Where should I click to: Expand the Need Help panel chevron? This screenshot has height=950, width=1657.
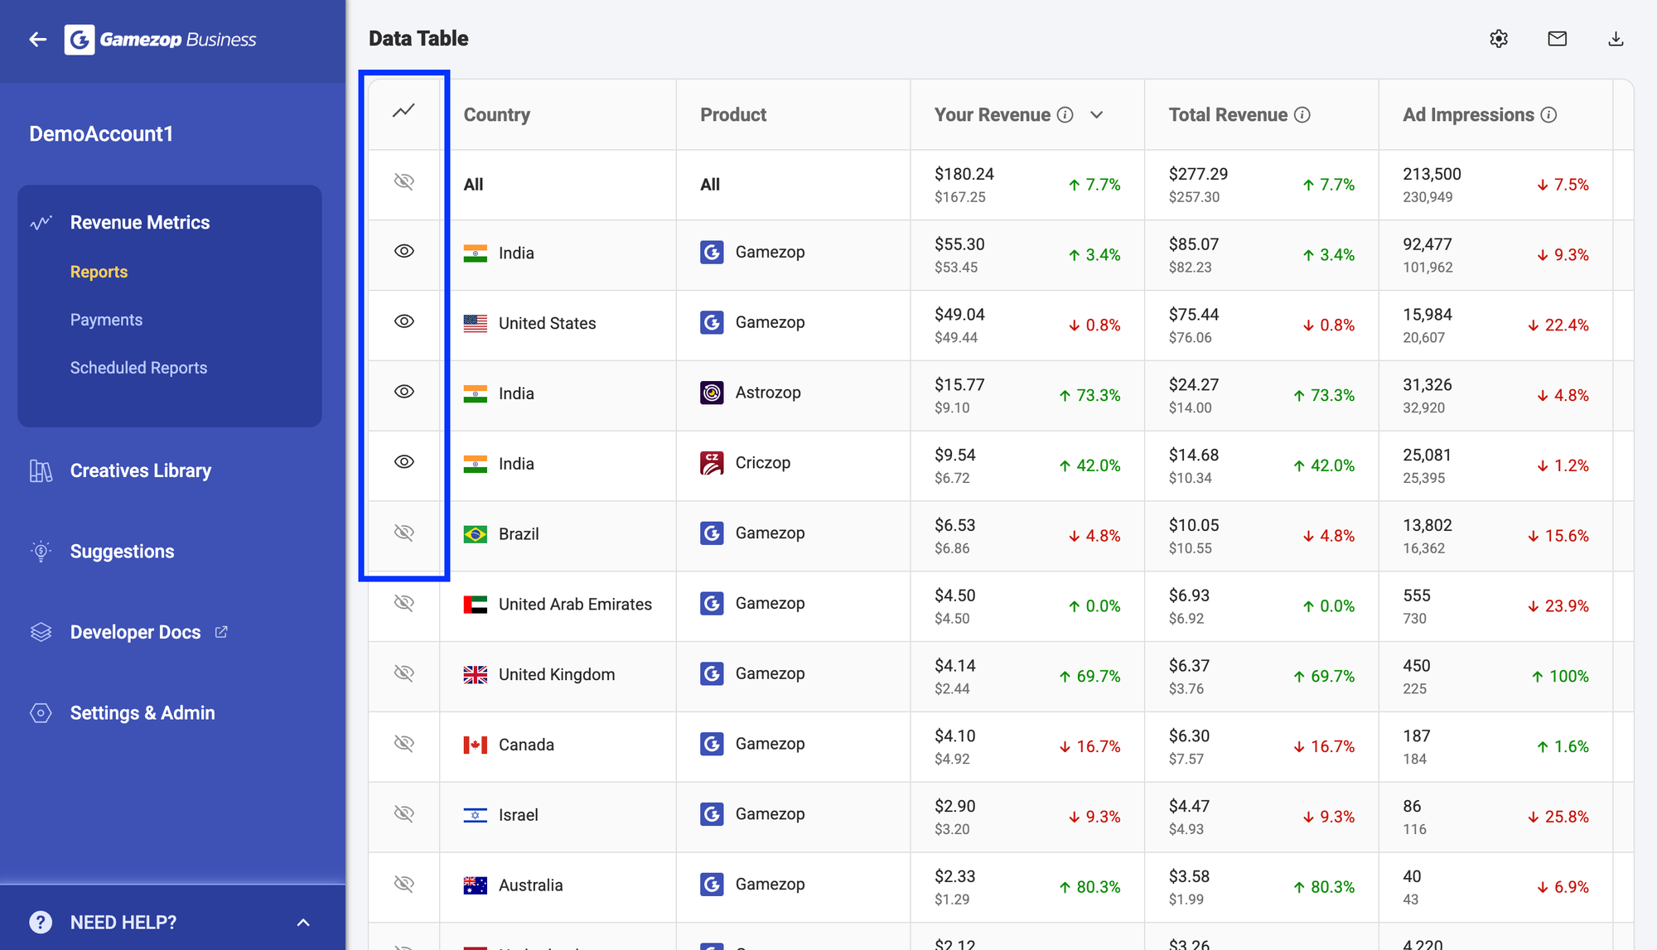[x=303, y=922]
